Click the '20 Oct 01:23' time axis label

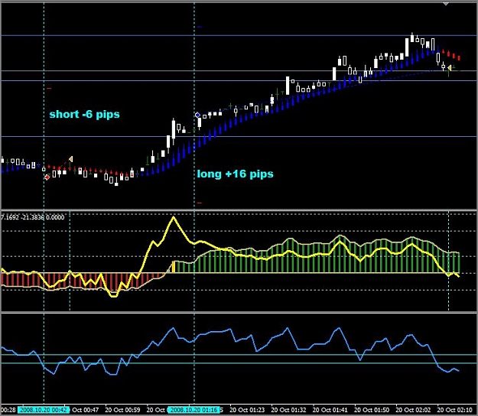click(x=247, y=410)
